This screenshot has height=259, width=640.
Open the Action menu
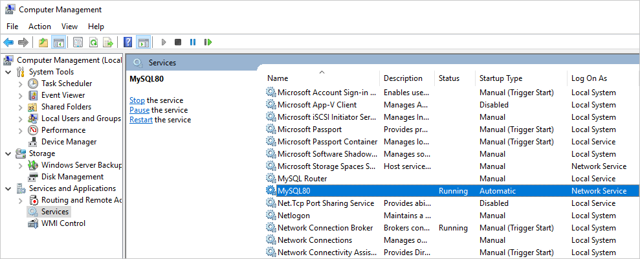coord(39,27)
